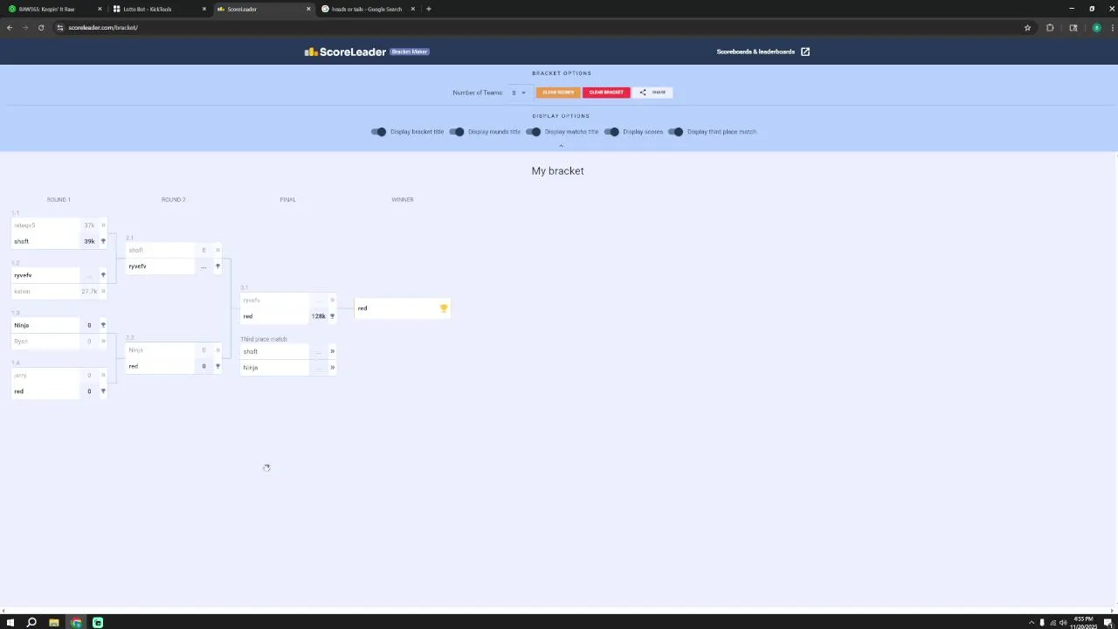Open the Scoreboards & leaderboards link
The height and width of the screenshot is (629, 1118).
click(x=763, y=52)
